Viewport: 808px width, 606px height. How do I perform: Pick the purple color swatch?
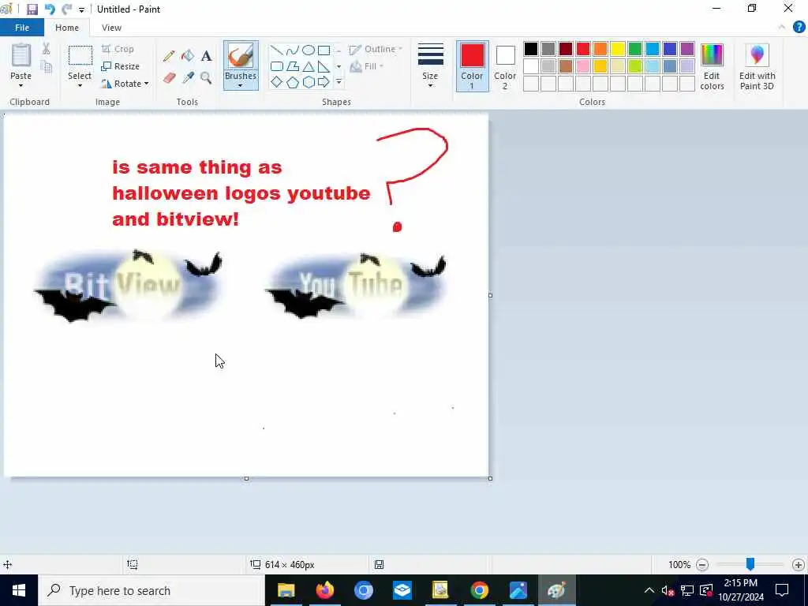pos(687,49)
